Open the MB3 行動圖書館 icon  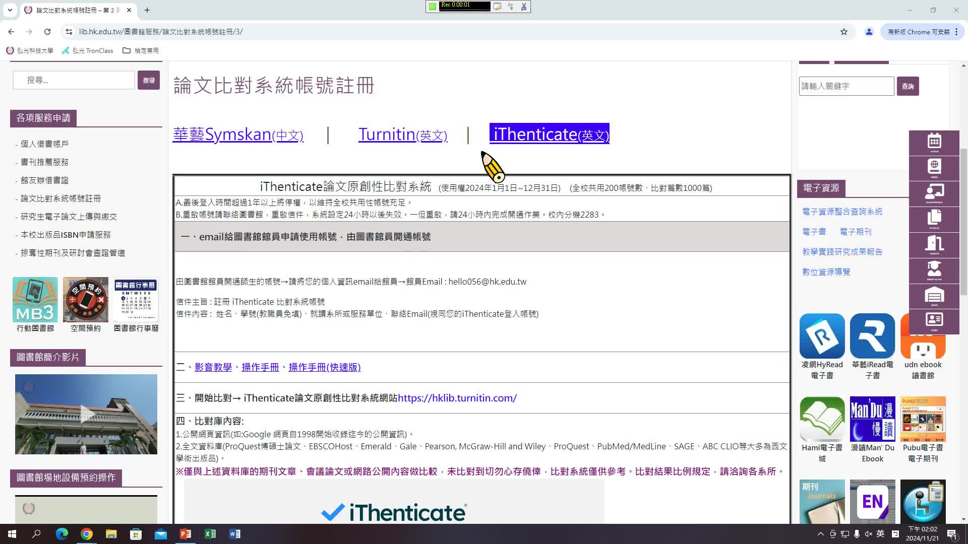(x=35, y=300)
